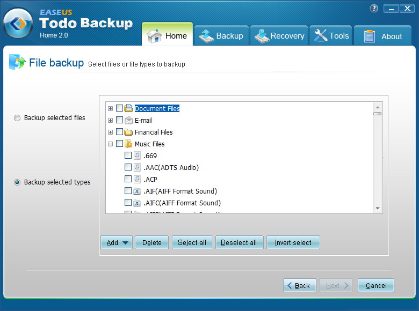This screenshot has height=311, width=419.
Task: Tick the .AIFC(AIFF Format Sound) checkbox
Action: (128, 203)
